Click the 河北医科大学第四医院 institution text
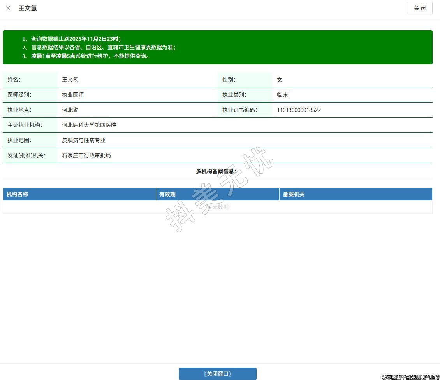 tap(89, 125)
